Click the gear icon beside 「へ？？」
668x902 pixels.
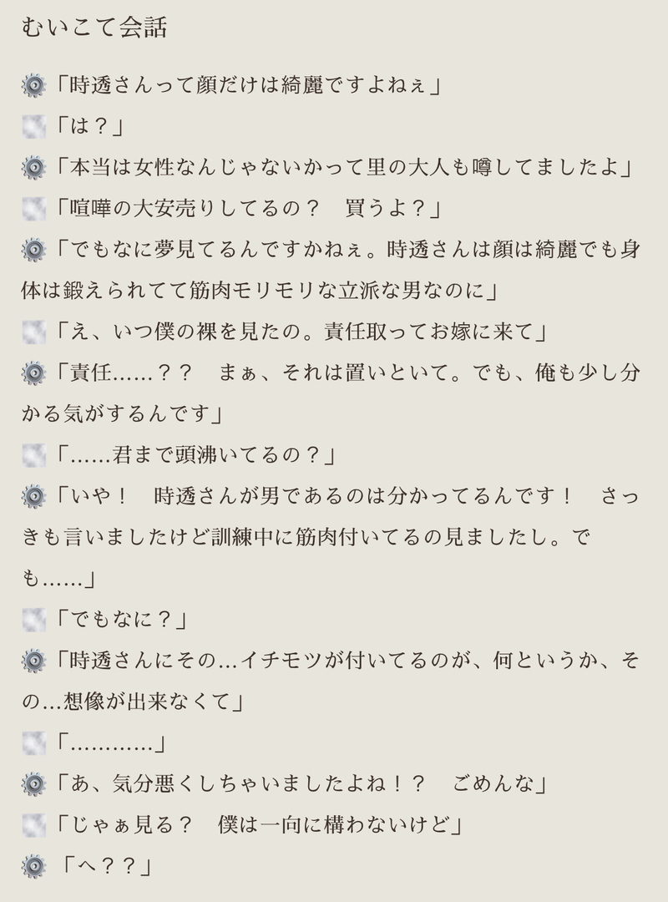33,866
